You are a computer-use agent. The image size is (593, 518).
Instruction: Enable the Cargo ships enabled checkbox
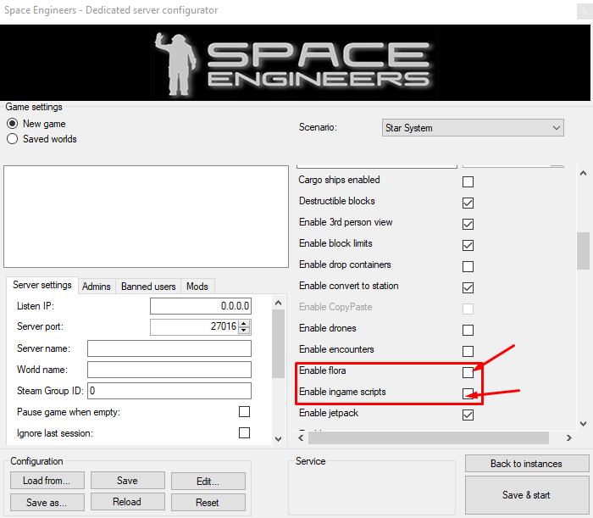pos(468,181)
